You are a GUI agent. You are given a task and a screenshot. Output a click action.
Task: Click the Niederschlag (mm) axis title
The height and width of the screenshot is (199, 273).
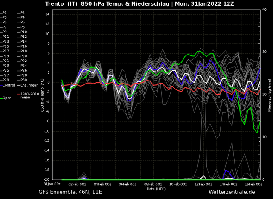[270, 95]
